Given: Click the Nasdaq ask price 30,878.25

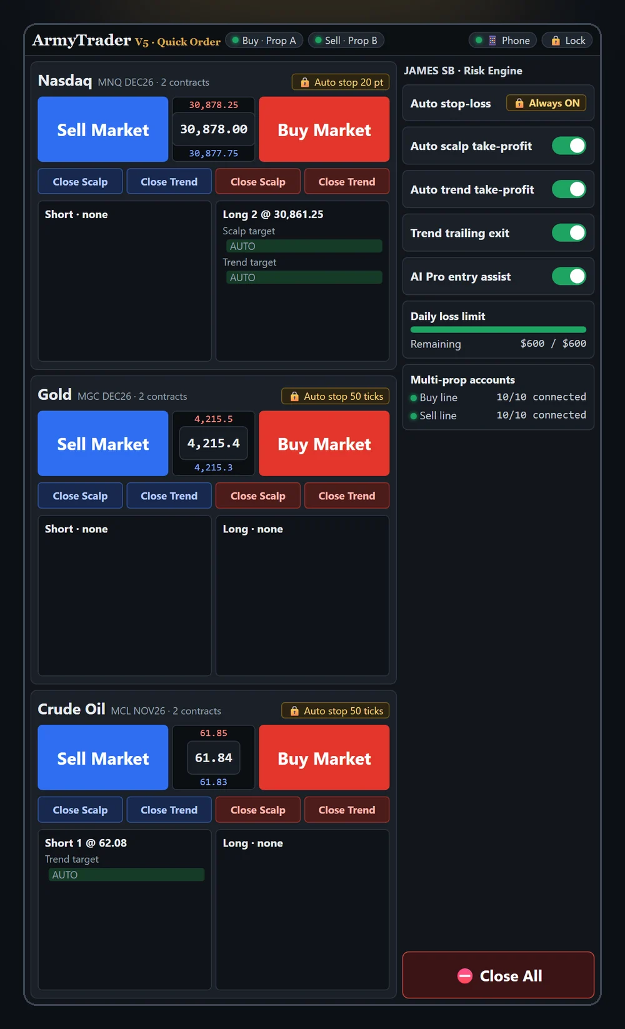Looking at the screenshot, I should [x=214, y=105].
